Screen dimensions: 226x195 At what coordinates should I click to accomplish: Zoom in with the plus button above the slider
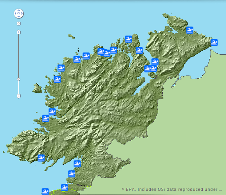point(18,32)
